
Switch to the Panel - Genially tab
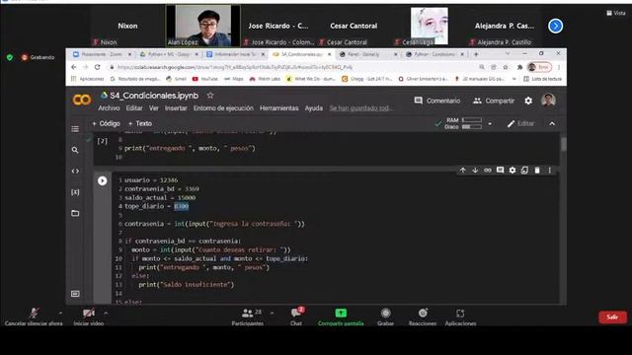(x=368, y=54)
